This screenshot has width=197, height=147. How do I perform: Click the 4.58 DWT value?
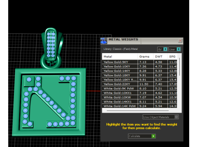tap(158, 62)
